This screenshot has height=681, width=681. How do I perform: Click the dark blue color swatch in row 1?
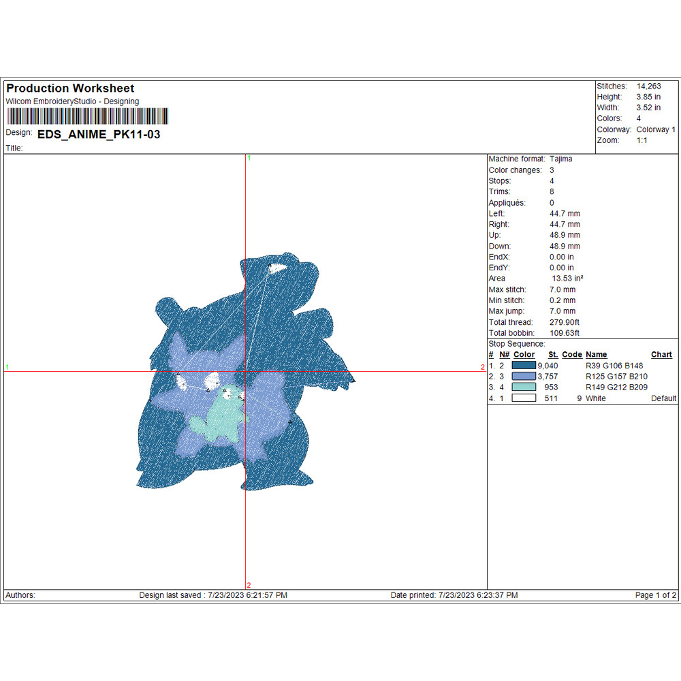pyautogui.click(x=524, y=366)
